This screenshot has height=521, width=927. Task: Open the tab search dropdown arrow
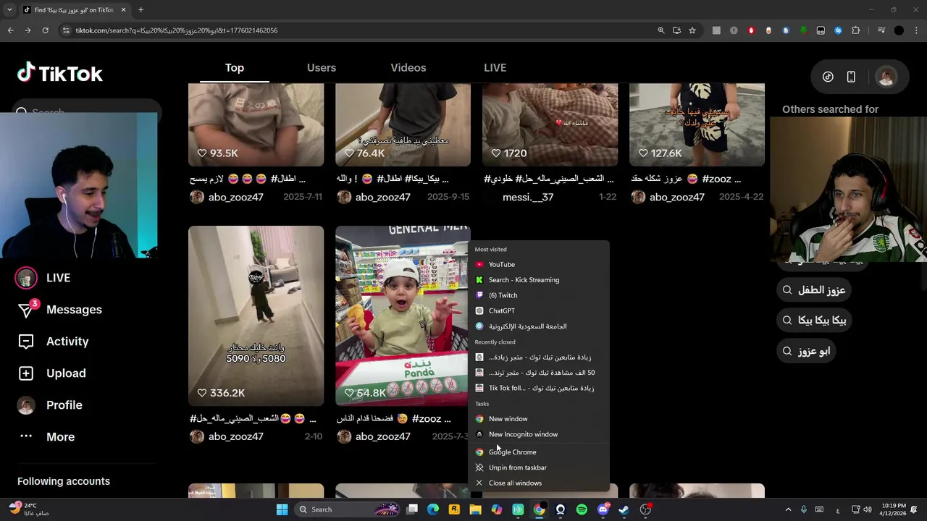coord(9,10)
